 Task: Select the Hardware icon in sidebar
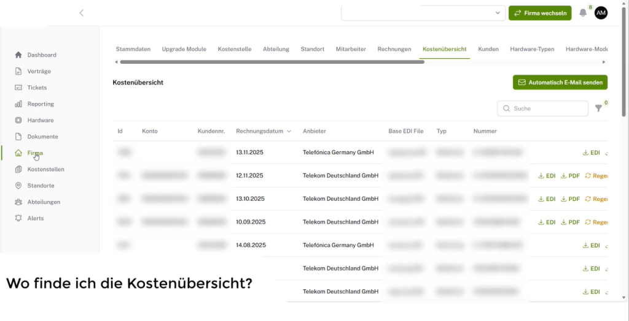[18, 120]
